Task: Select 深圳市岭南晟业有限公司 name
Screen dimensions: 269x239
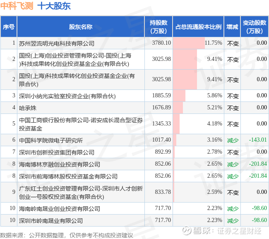Action: coord(51,221)
